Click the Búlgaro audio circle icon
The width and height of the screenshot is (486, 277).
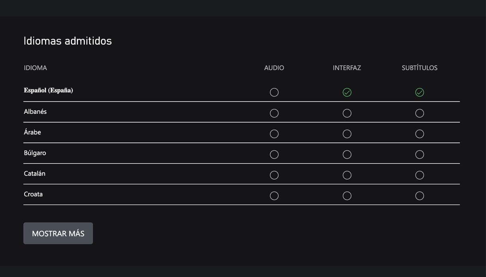tap(274, 154)
